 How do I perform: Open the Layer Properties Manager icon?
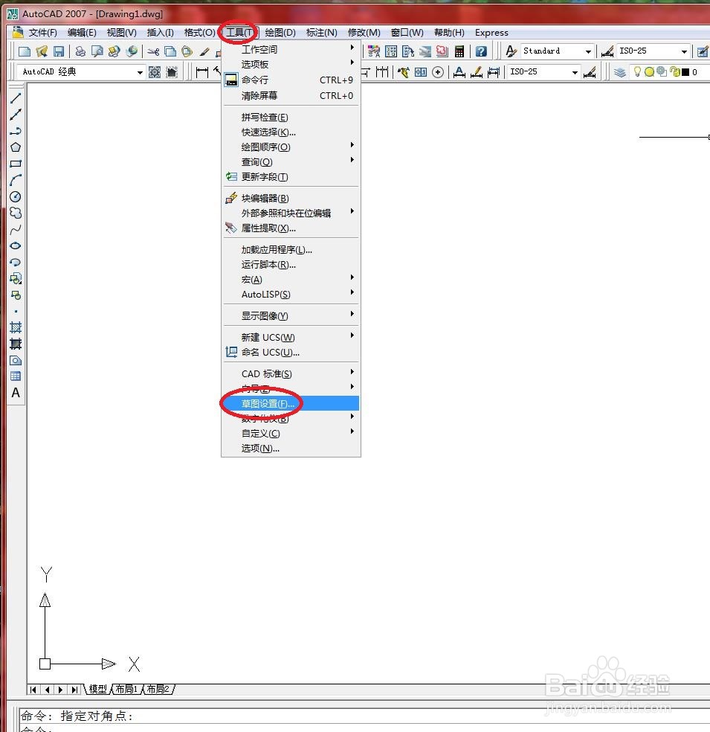(619, 72)
